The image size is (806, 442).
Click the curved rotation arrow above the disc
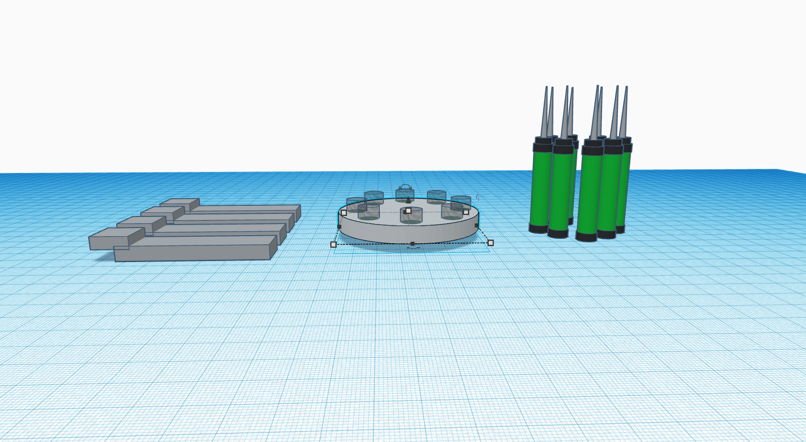pos(405,188)
